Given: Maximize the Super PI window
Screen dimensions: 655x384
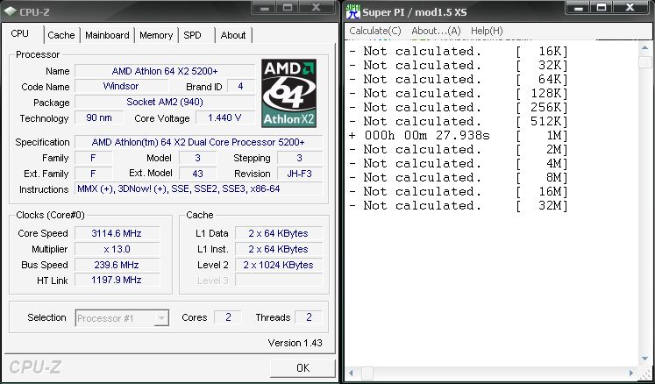Looking at the screenshot, I should click(602, 8).
